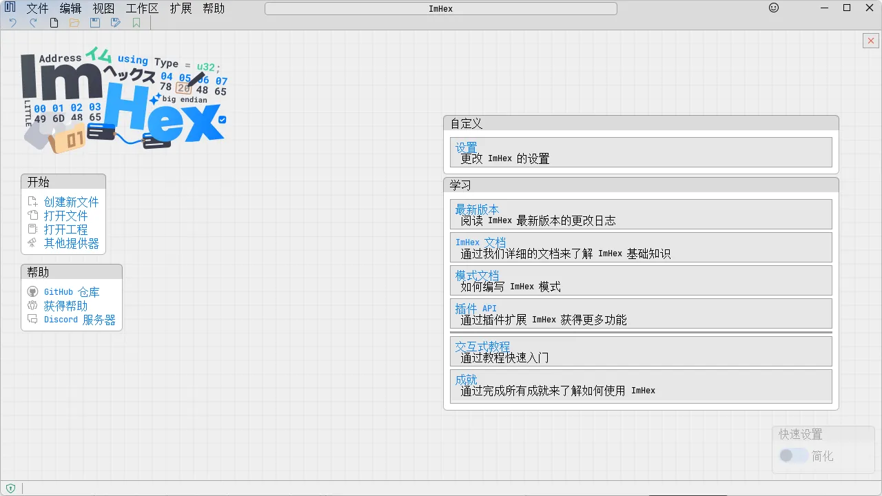Open the Discord 服务器 link
The image size is (882, 496).
click(x=80, y=320)
